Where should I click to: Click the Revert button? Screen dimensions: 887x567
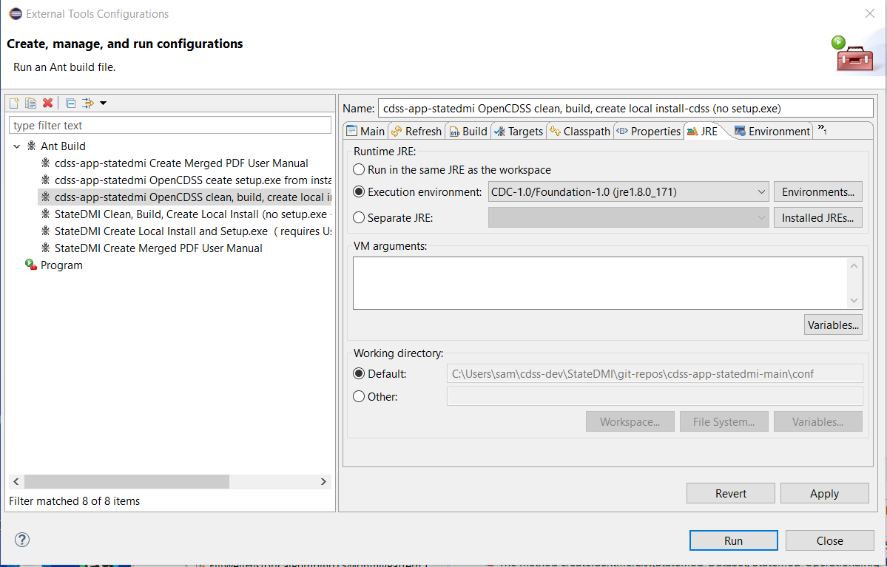coord(731,493)
